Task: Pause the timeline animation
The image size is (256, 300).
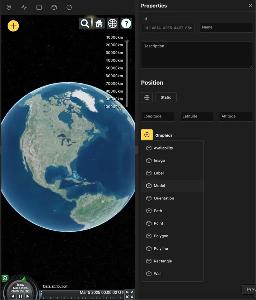Action: (x=20, y=296)
